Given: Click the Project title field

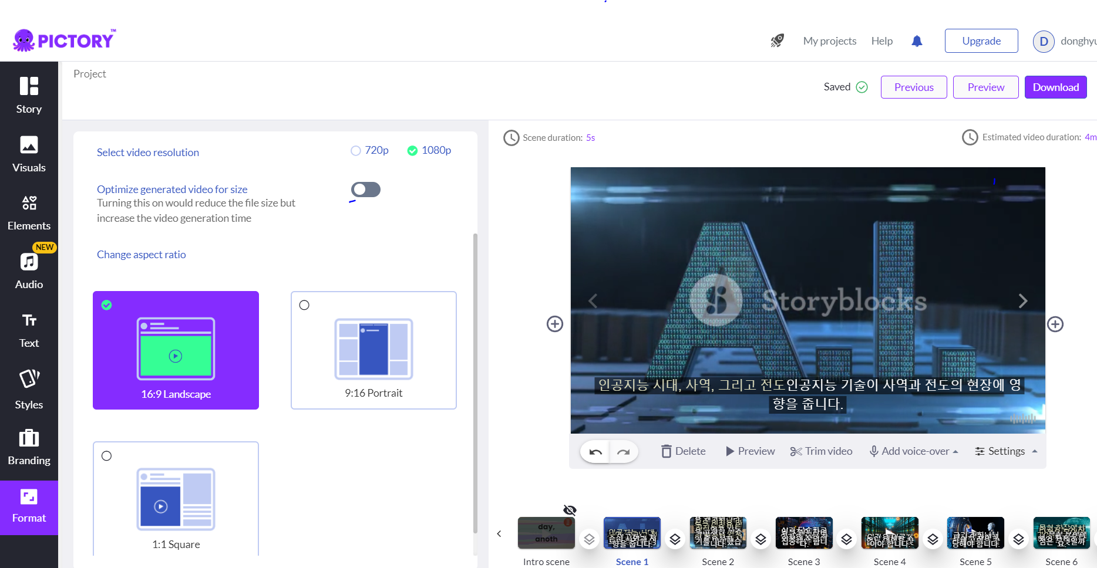Looking at the screenshot, I should click(x=90, y=74).
